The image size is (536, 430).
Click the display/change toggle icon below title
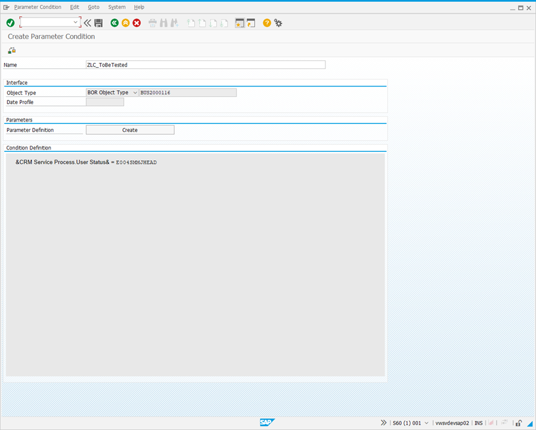click(11, 50)
